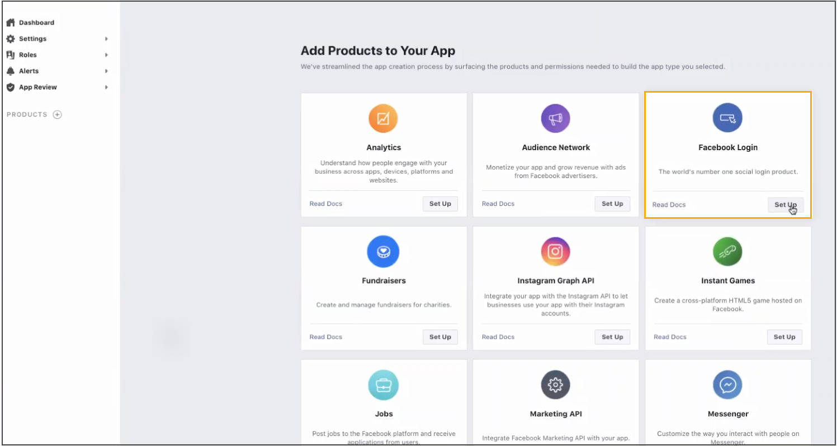This screenshot has height=446, width=837.
Task: Read Docs for Audience Network
Action: tap(498, 204)
